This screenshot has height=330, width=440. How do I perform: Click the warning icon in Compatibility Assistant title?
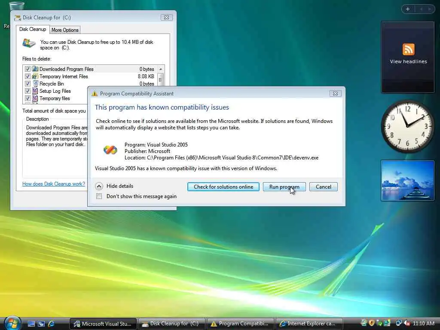tap(95, 93)
